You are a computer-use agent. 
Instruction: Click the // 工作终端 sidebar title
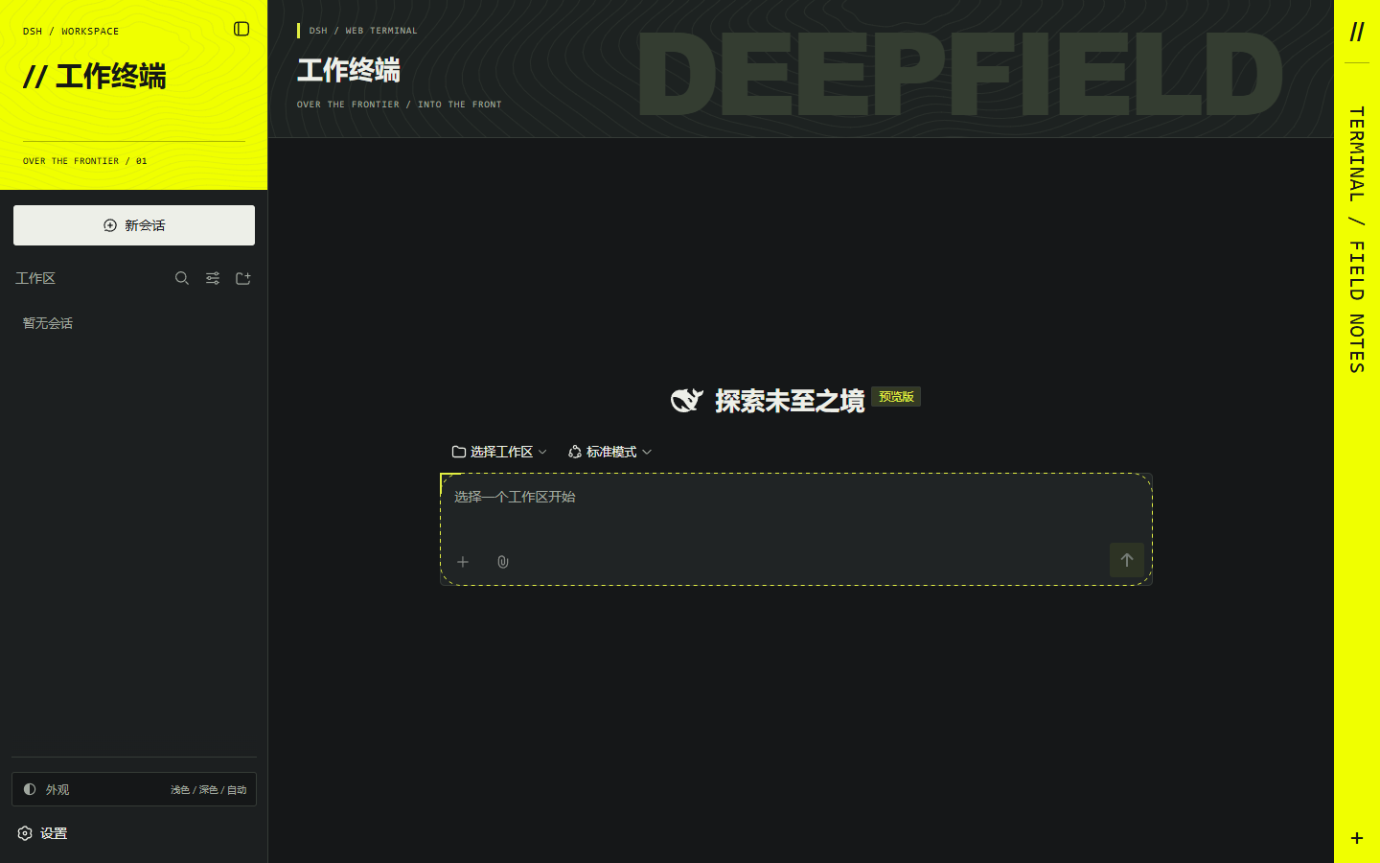(95, 77)
